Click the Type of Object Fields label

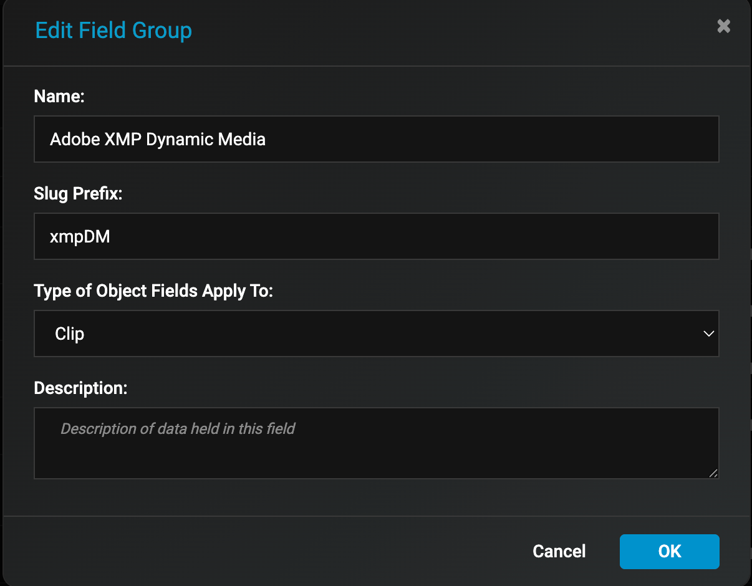[x=154, y=291]
